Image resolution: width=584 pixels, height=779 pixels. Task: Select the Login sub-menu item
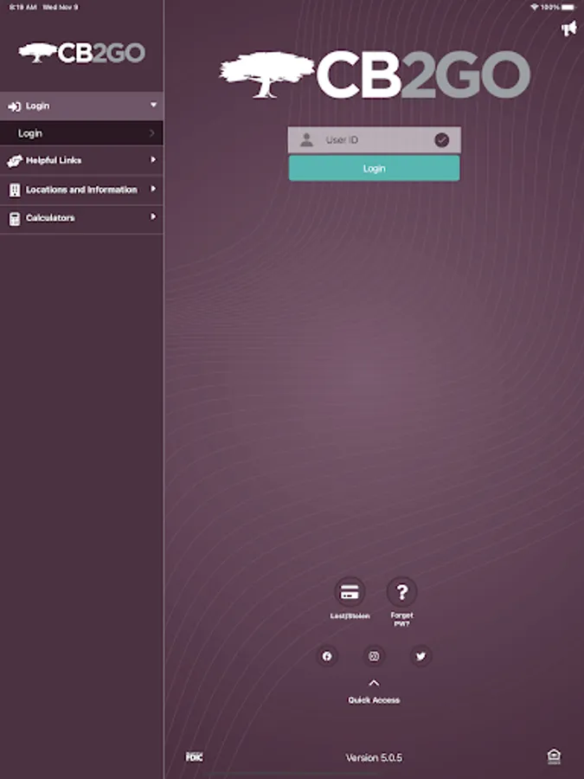click(81, 133)
